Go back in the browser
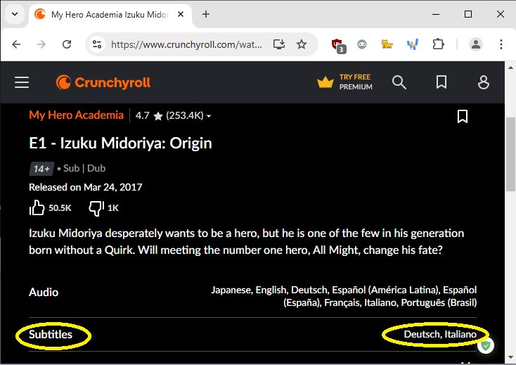This screenshot has width=516, height=365. (16, 44)
